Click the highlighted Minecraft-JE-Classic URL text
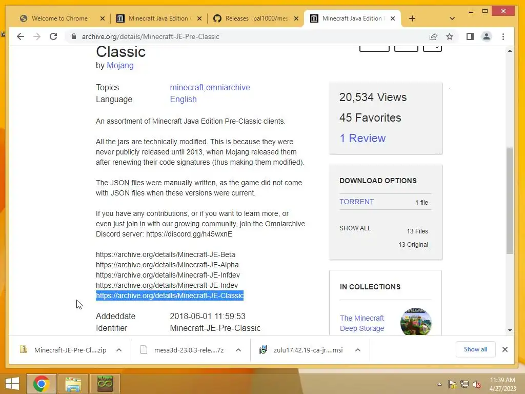The height and width of the screenshot is (394, 525). 170,295
